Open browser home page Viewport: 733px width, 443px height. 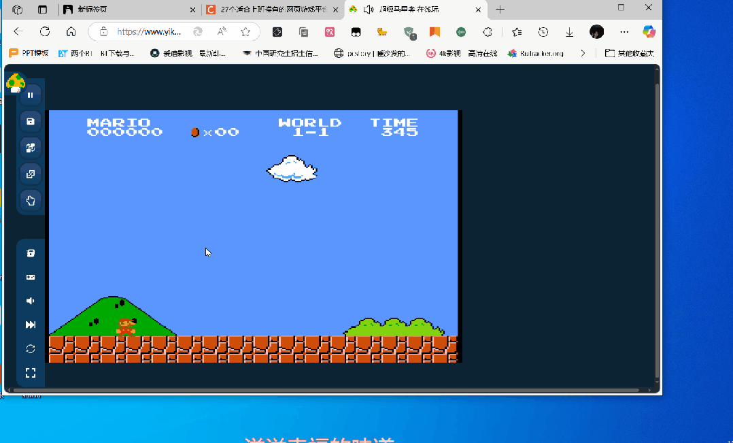point(71,31)
